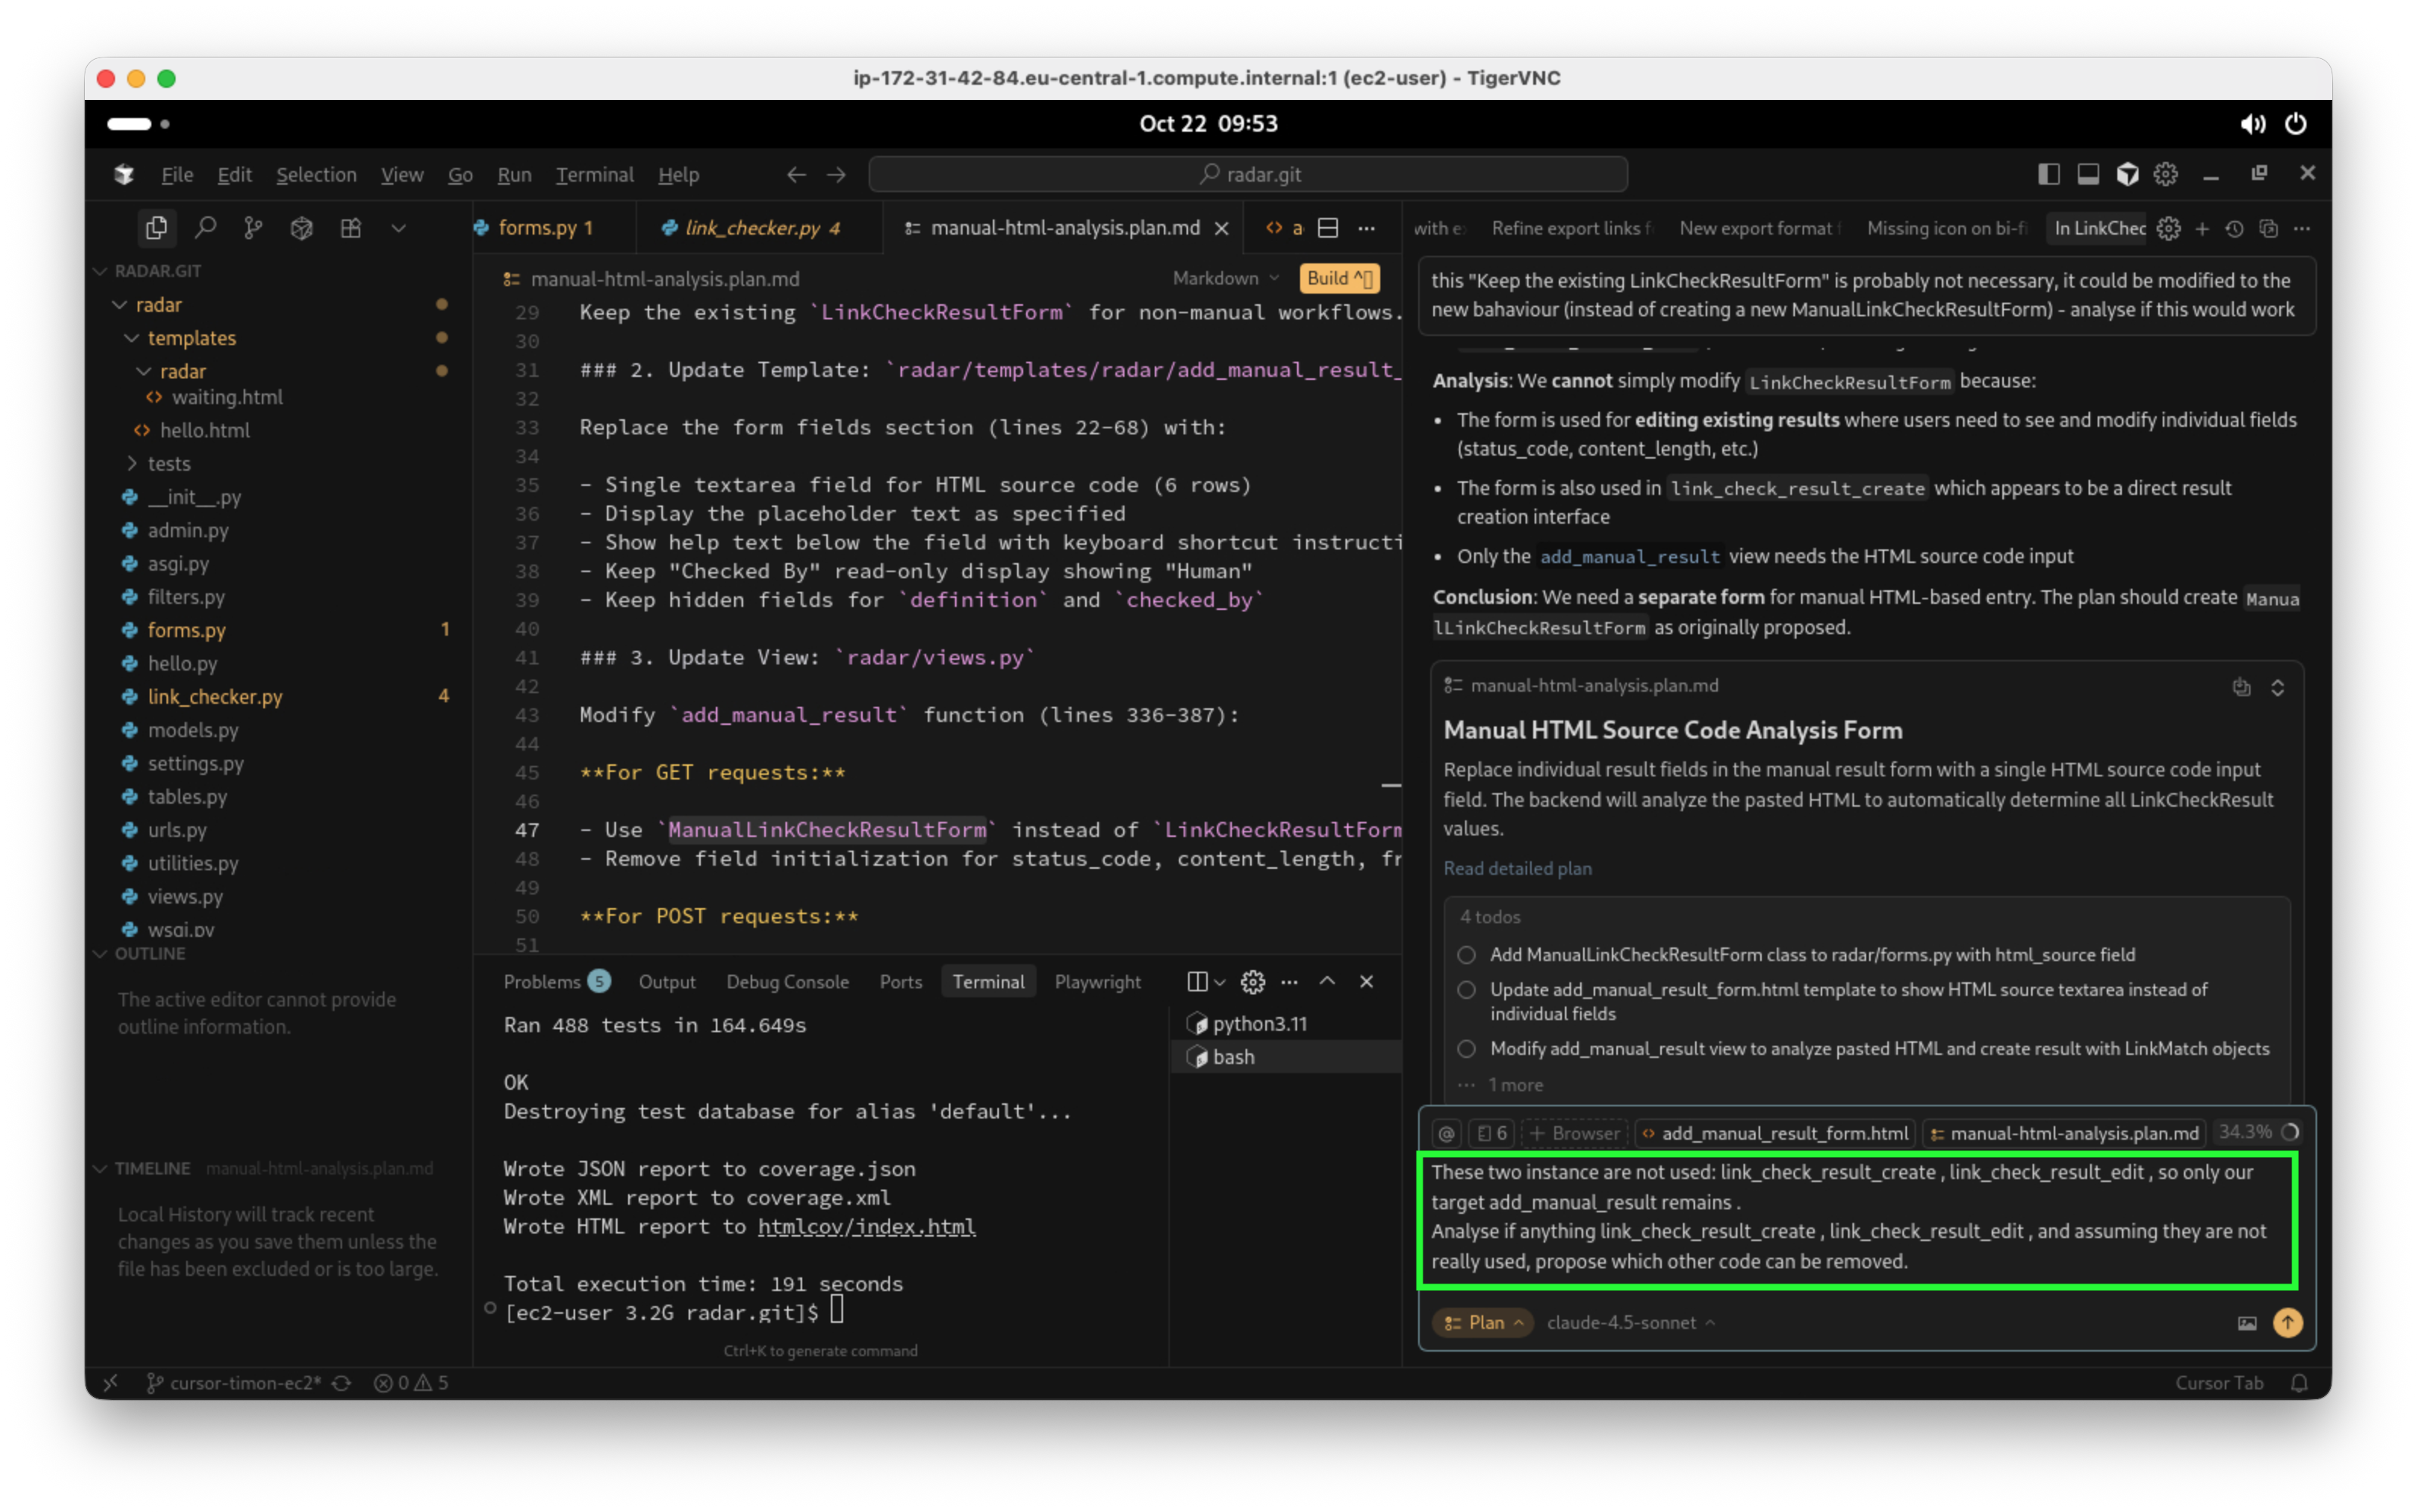This screenshot has height=1512, width=2417.
Task: Toggle the todo about updating add_manual_result_form.html
Action: point(1466,990)
